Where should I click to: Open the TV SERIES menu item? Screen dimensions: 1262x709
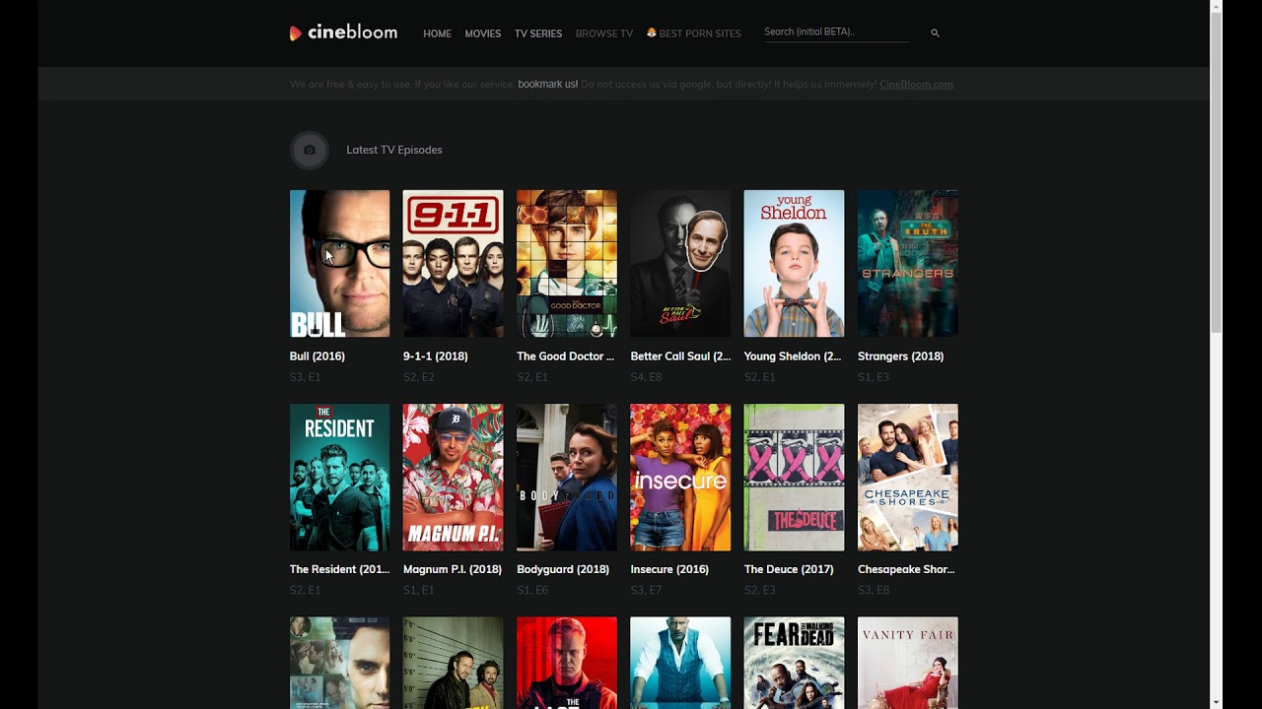pyautogui.click(x=538, y=33)
